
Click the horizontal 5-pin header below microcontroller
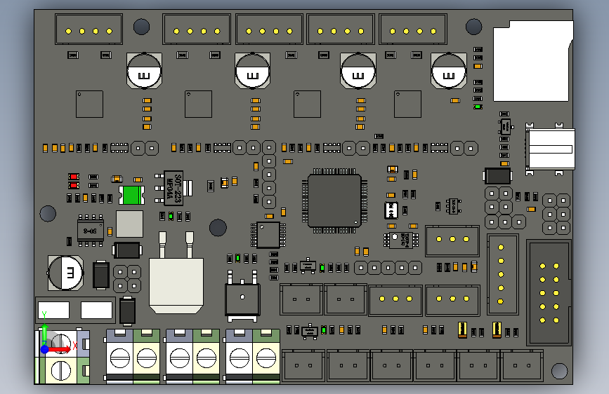[x=388, y=268]
